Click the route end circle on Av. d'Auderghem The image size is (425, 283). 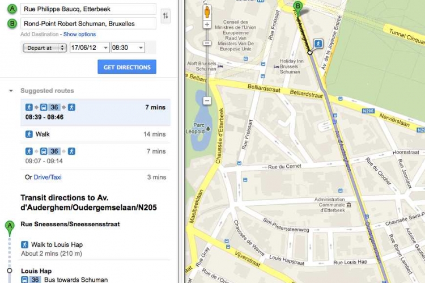310,53
